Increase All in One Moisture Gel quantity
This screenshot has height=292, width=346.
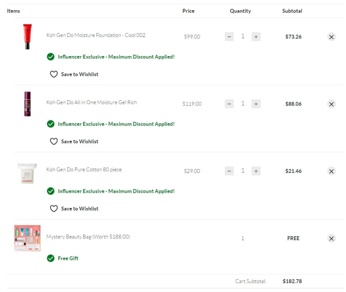tap(256, 104)
